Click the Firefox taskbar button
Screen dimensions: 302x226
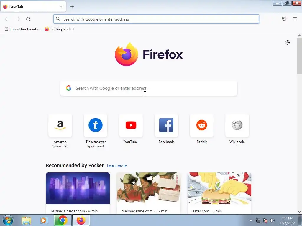pos(81,220)
